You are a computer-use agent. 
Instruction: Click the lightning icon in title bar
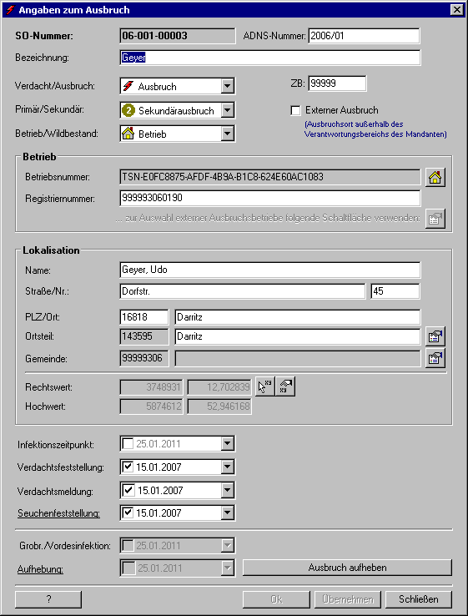(10, 10)
